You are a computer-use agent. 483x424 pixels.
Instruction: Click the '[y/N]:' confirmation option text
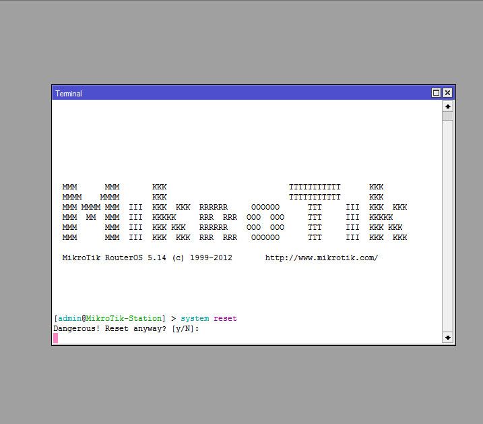(186, 328)
